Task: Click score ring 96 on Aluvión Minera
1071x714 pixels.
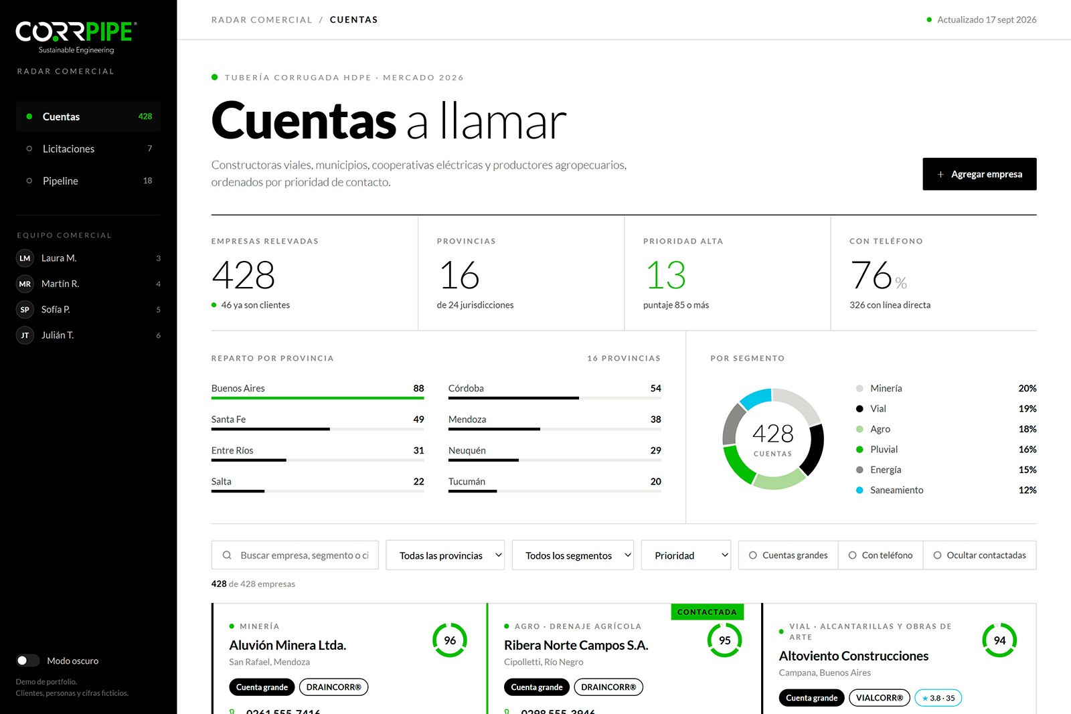Action: (450, 640)
